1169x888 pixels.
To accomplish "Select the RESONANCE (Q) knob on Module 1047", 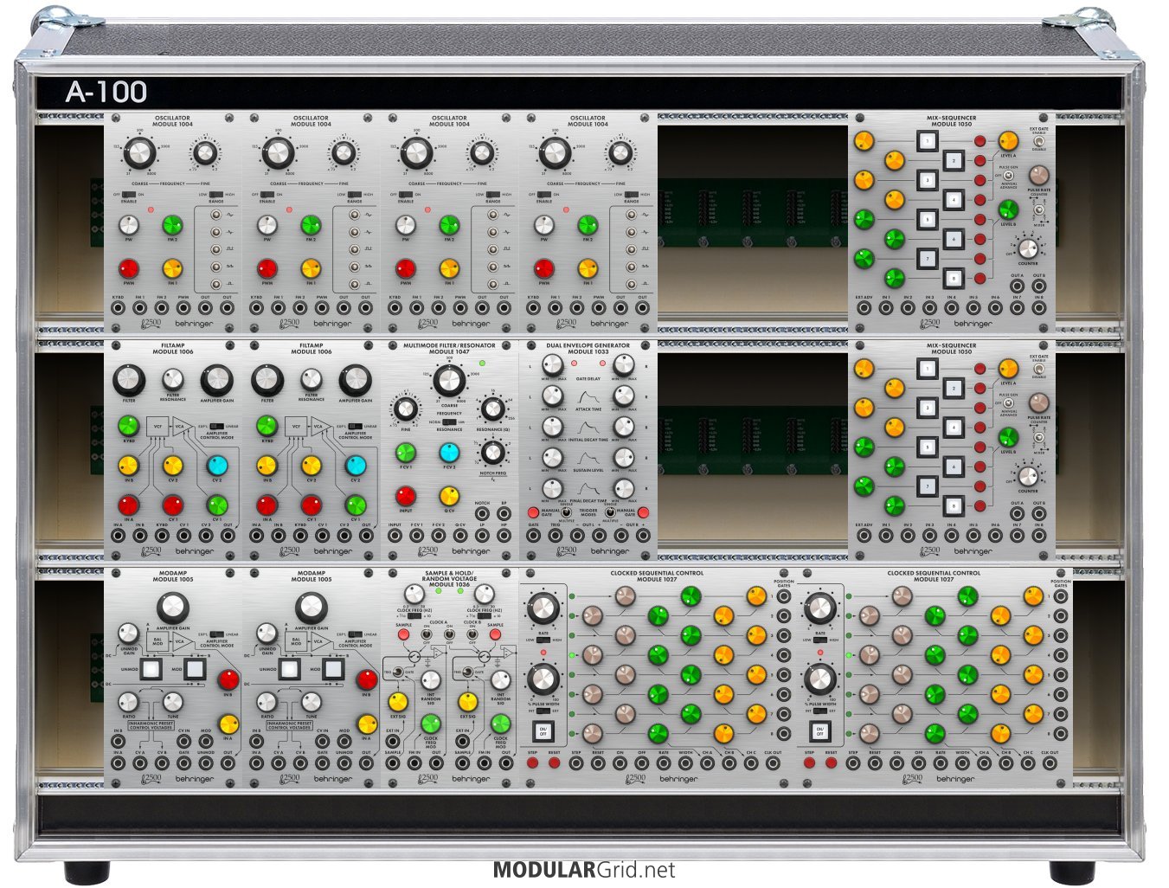I will [491, 409].
